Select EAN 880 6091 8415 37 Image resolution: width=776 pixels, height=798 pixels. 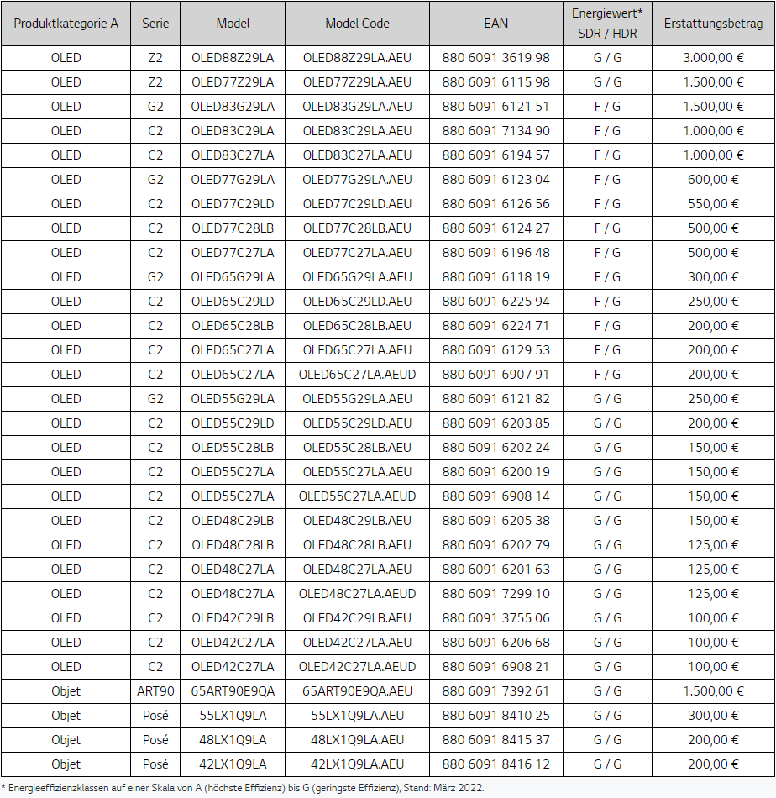(495, 741)
